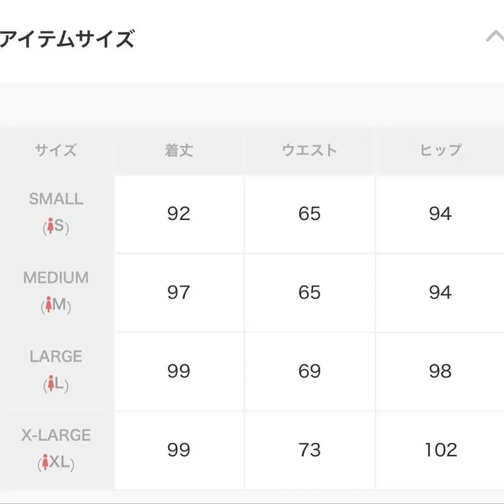
Task: Select the LARGE size row label
Action: point(56,357)
